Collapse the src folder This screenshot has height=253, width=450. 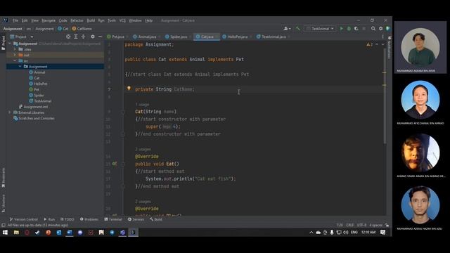tap(15, 61)
